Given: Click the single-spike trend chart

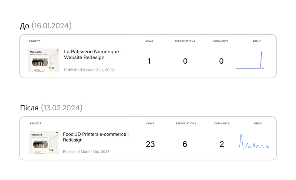Looking at the screenshot, I should pos(250,60).
